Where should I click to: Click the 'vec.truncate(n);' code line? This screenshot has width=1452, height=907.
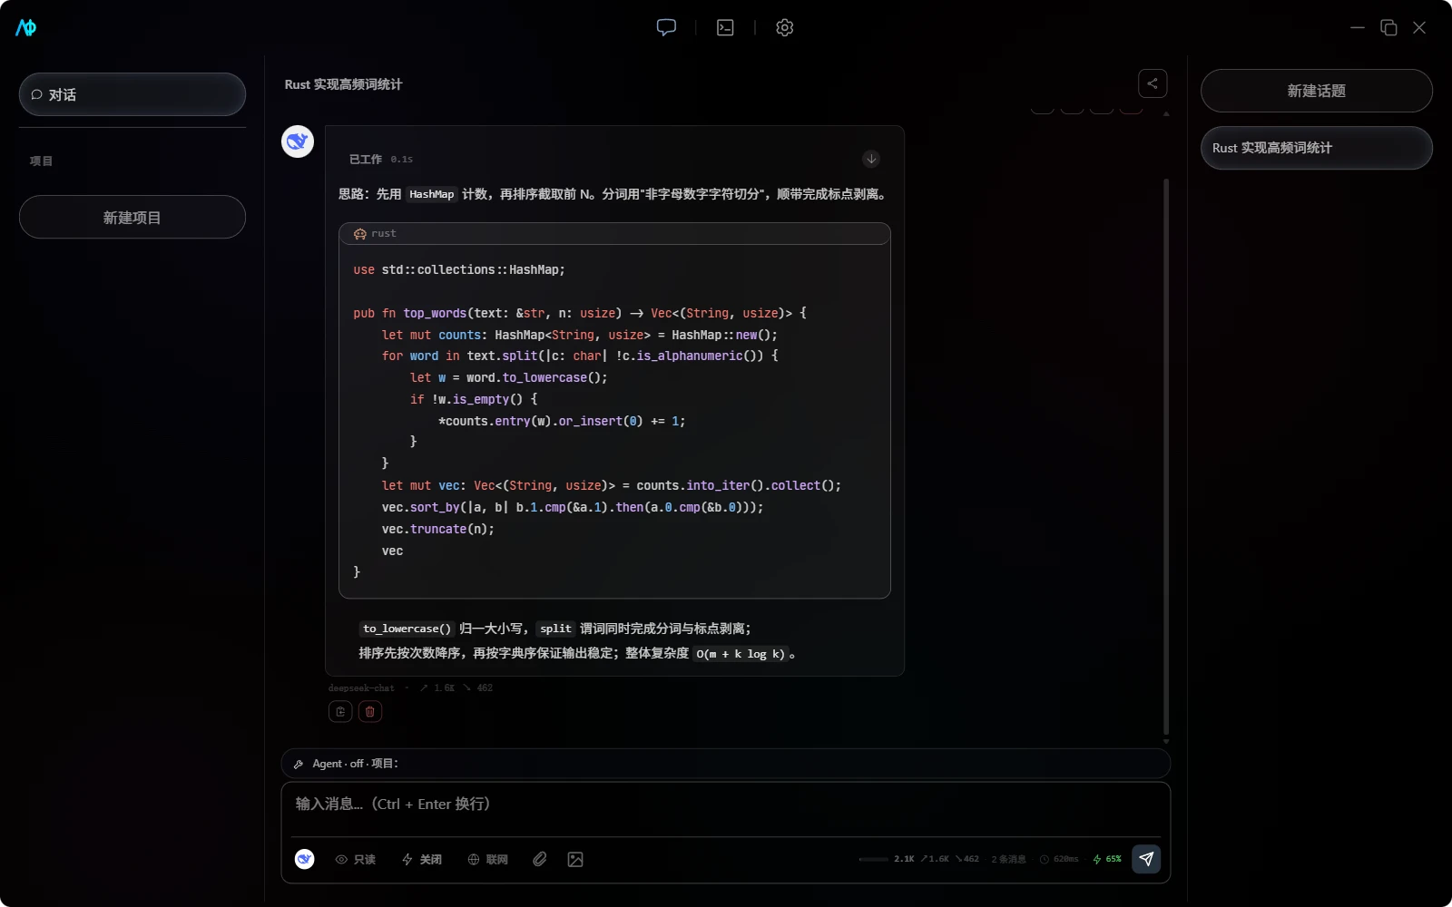tap(438, 529)
